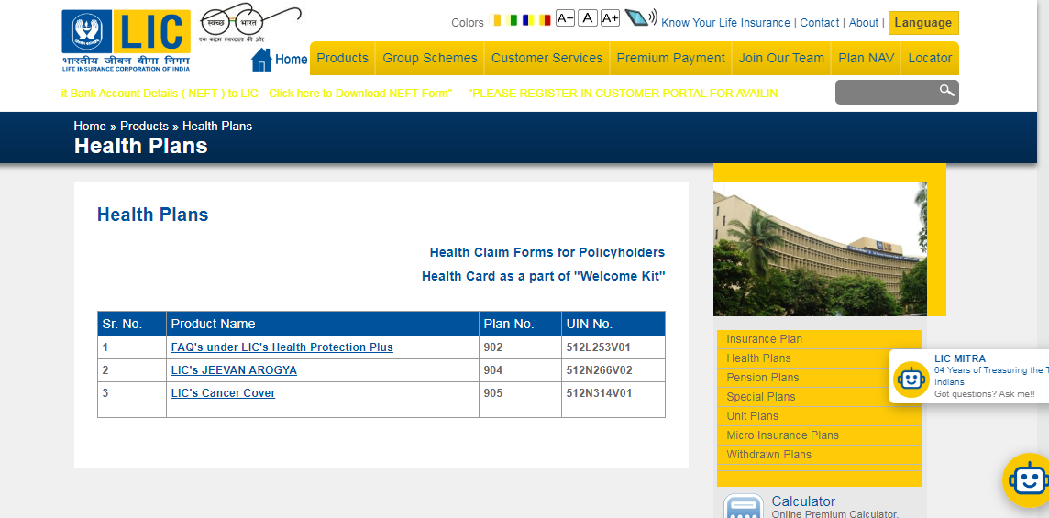Open Health Claim Forms for Policyholders

547,252
